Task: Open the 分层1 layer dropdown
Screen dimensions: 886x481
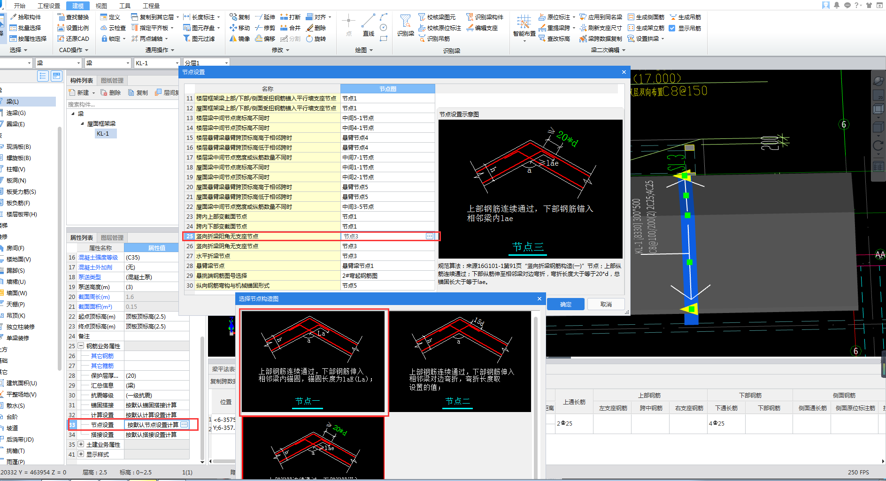Action: click(226, 63)
